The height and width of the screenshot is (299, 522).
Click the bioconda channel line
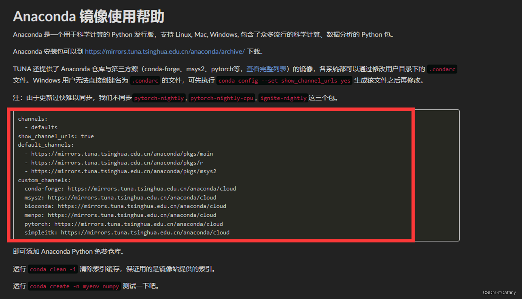click(x=125, y=206)
